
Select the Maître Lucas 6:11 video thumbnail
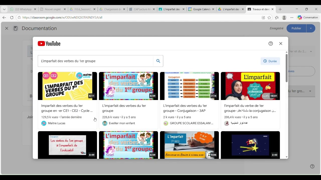click(67, 86)
